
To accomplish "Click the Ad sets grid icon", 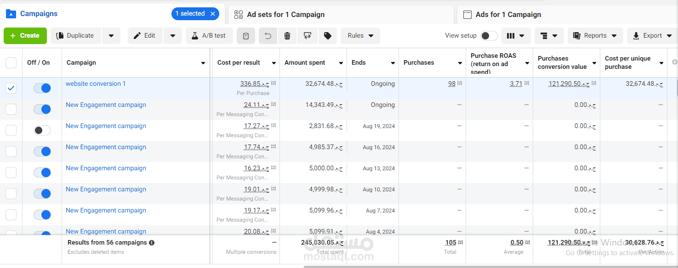I will (238, 15).
